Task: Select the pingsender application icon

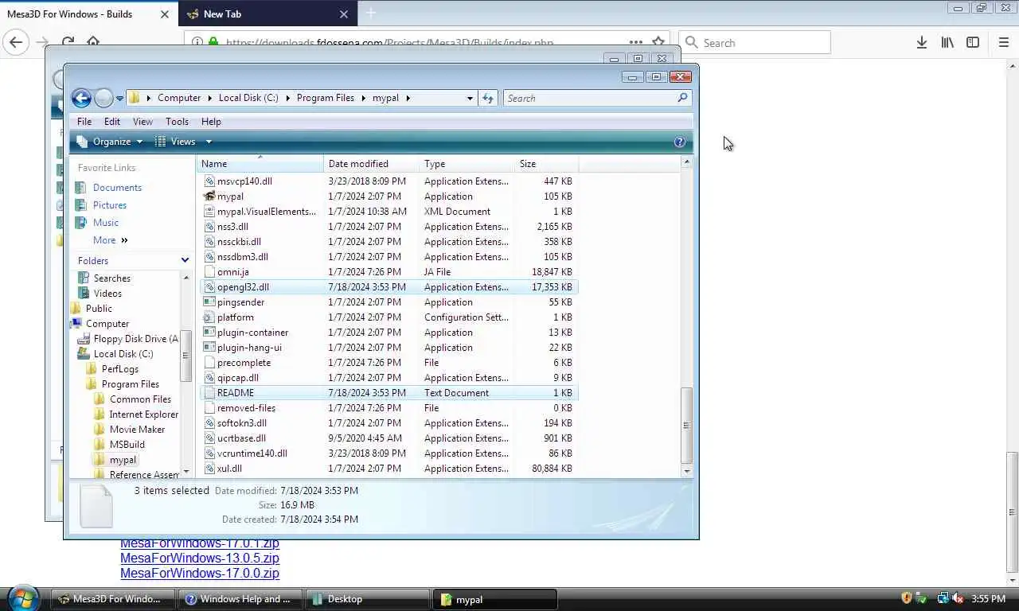Action: 209,302
